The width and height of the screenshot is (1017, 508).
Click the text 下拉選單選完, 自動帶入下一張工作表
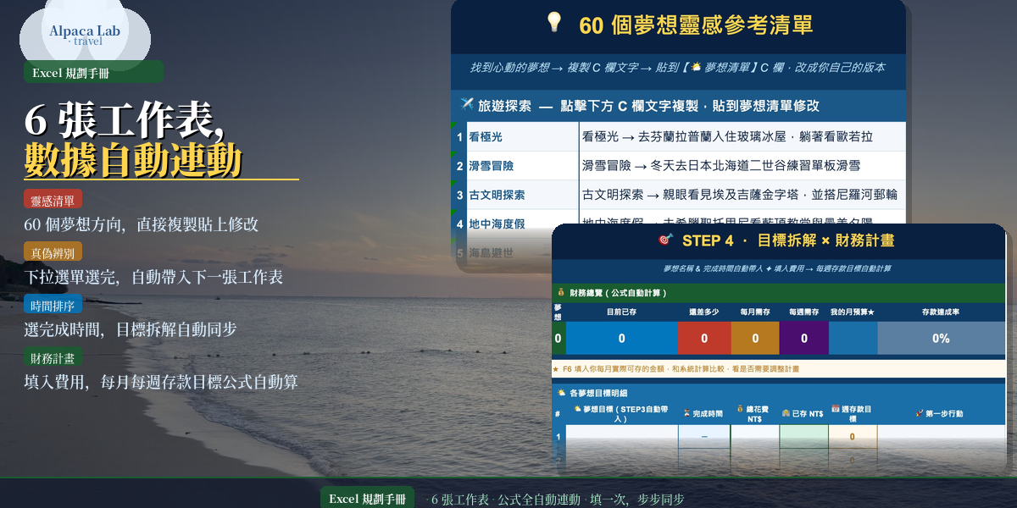click(x=153, y=278)
